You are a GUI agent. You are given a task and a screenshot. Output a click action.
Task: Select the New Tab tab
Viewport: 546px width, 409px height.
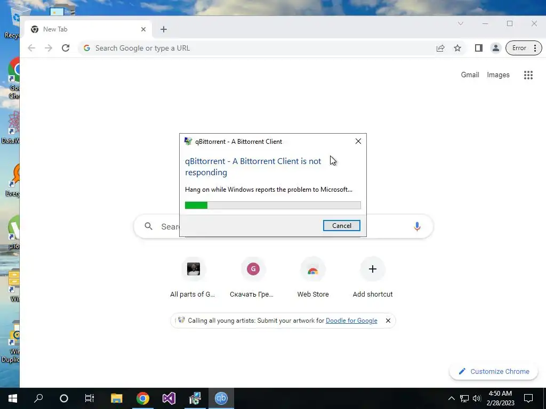click(x=88, y=29)
